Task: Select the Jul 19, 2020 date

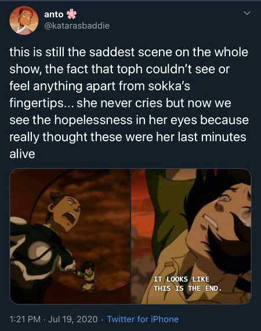Action: (x=73, y=319)
